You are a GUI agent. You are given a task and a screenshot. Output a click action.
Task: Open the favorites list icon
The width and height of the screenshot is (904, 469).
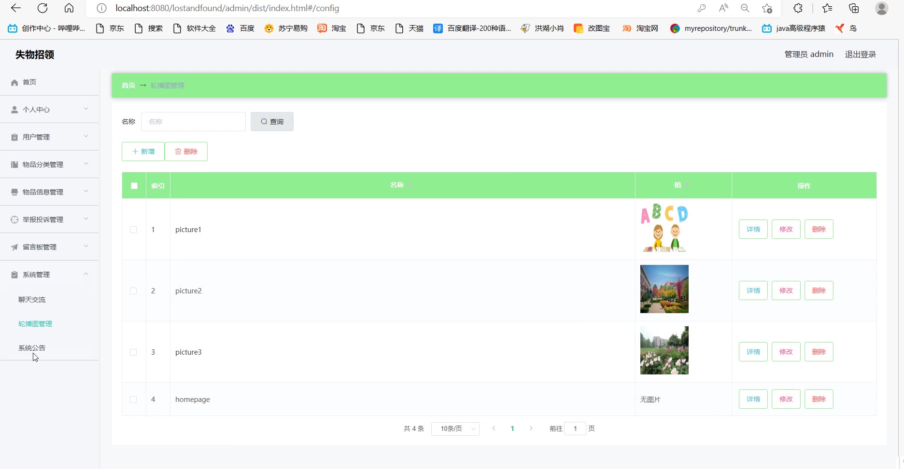(x=827, y=8)
